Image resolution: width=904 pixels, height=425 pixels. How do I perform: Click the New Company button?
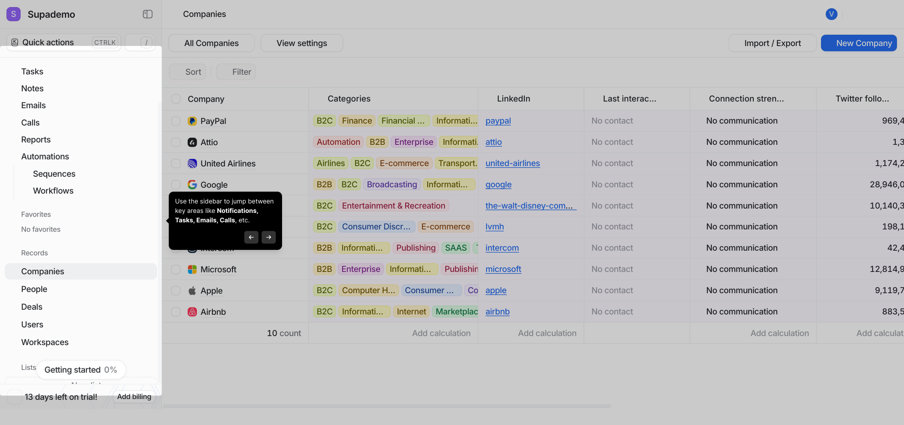coord(859,43)
